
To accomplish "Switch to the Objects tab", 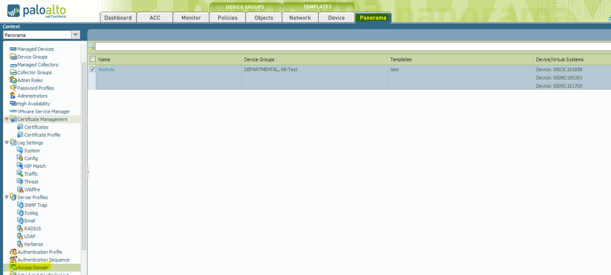I will point(264,18).
